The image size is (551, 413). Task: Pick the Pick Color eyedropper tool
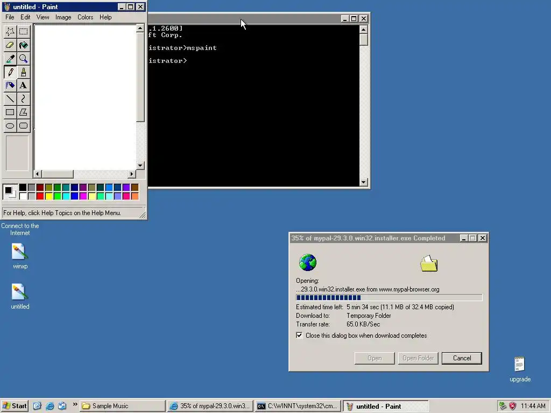point(10,59)
